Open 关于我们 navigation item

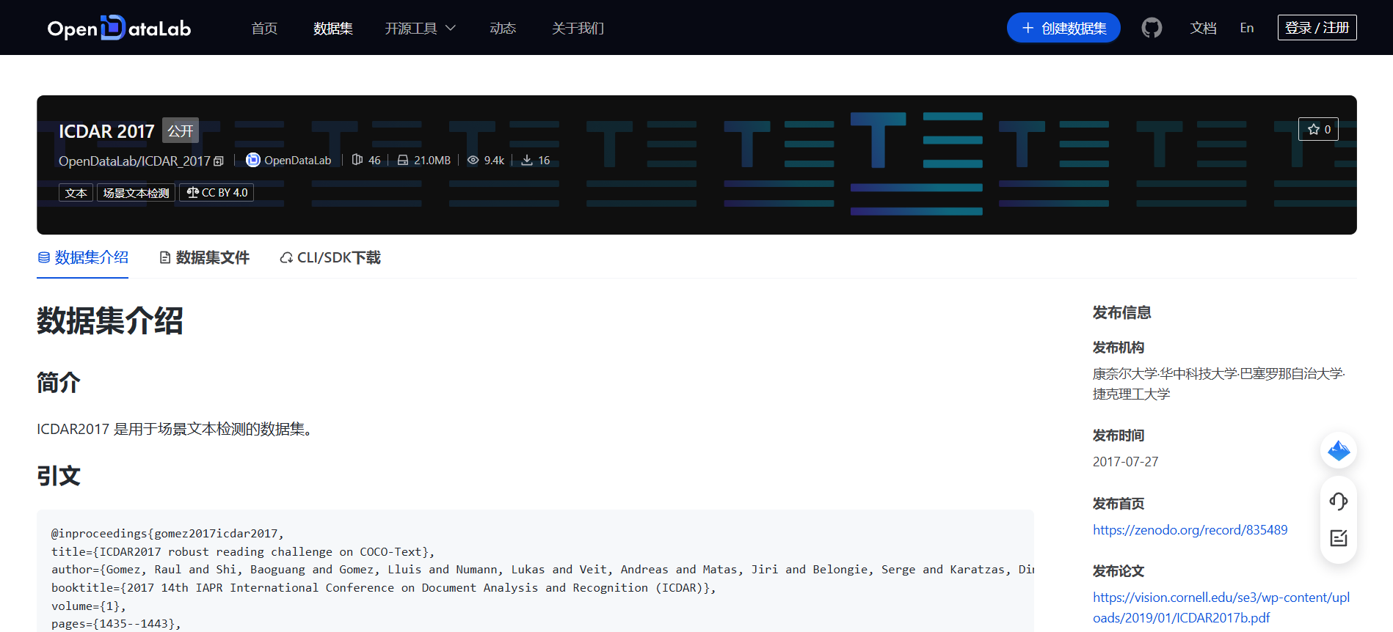[578, 28]
